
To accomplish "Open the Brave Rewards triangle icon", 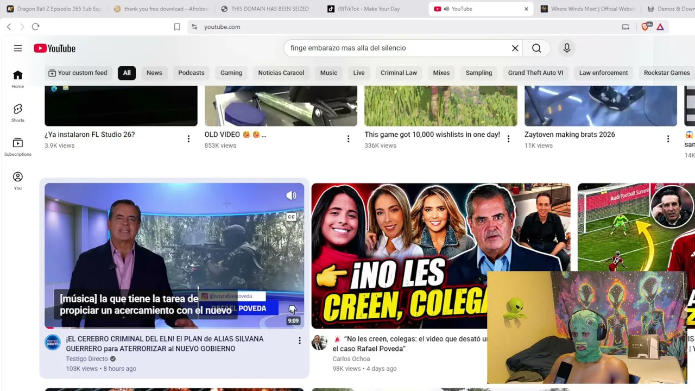I will [x=660, y=27].
